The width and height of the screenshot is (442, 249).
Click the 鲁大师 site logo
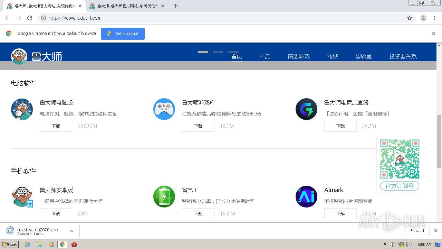pyautogui.click(x=37, y=56)
